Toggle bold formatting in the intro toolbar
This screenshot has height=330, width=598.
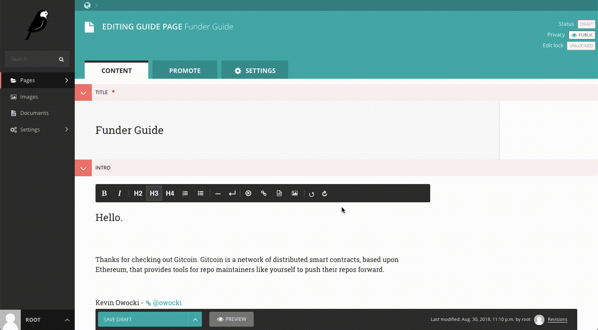pyautogui.click(x=104, y=193)
